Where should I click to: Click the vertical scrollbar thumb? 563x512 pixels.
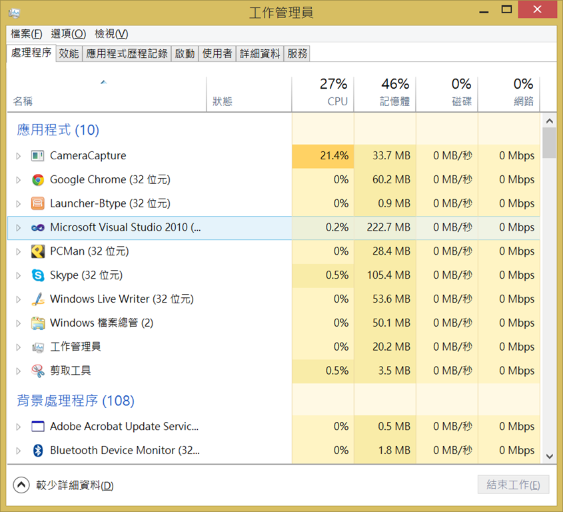pyautogui.click(x=550, y=143)
